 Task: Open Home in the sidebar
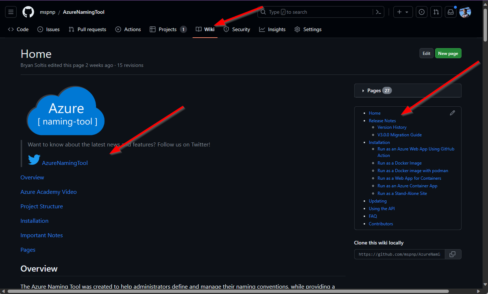click(375, 113)
